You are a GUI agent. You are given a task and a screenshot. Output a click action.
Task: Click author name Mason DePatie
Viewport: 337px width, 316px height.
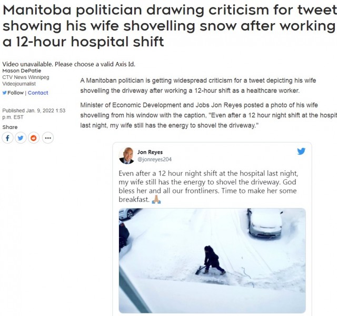pyautogui.click(x=21, y=71)
